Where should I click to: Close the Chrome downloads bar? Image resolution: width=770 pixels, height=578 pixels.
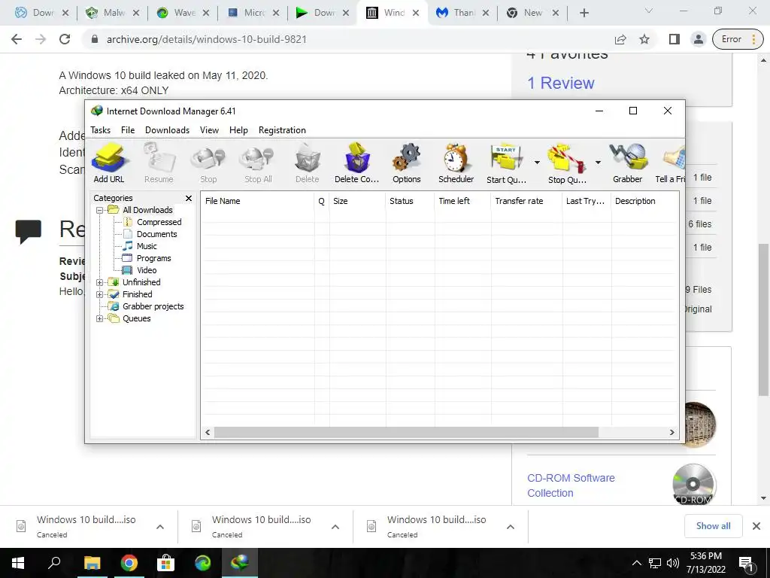coord(756,526)
